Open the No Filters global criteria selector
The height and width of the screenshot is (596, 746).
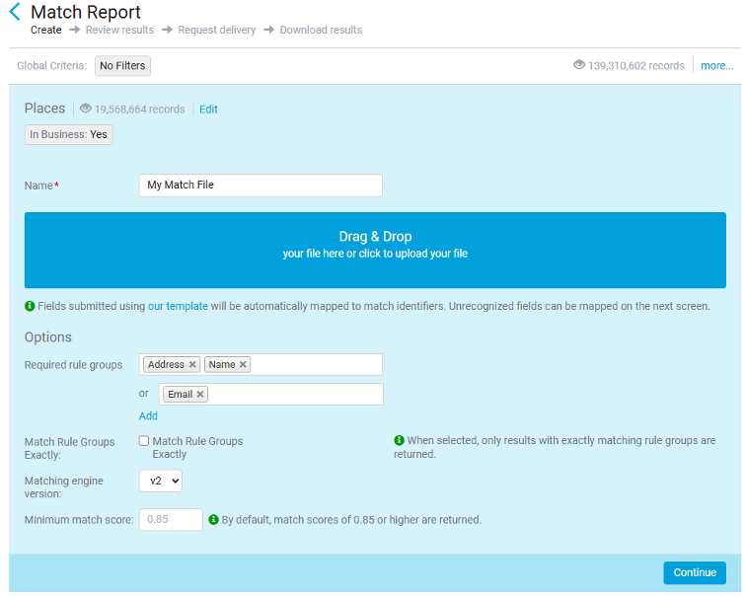coord(122,66)
